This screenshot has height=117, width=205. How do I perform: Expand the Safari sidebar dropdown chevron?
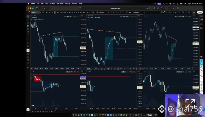pyautogui.click(x=40, y=8)
